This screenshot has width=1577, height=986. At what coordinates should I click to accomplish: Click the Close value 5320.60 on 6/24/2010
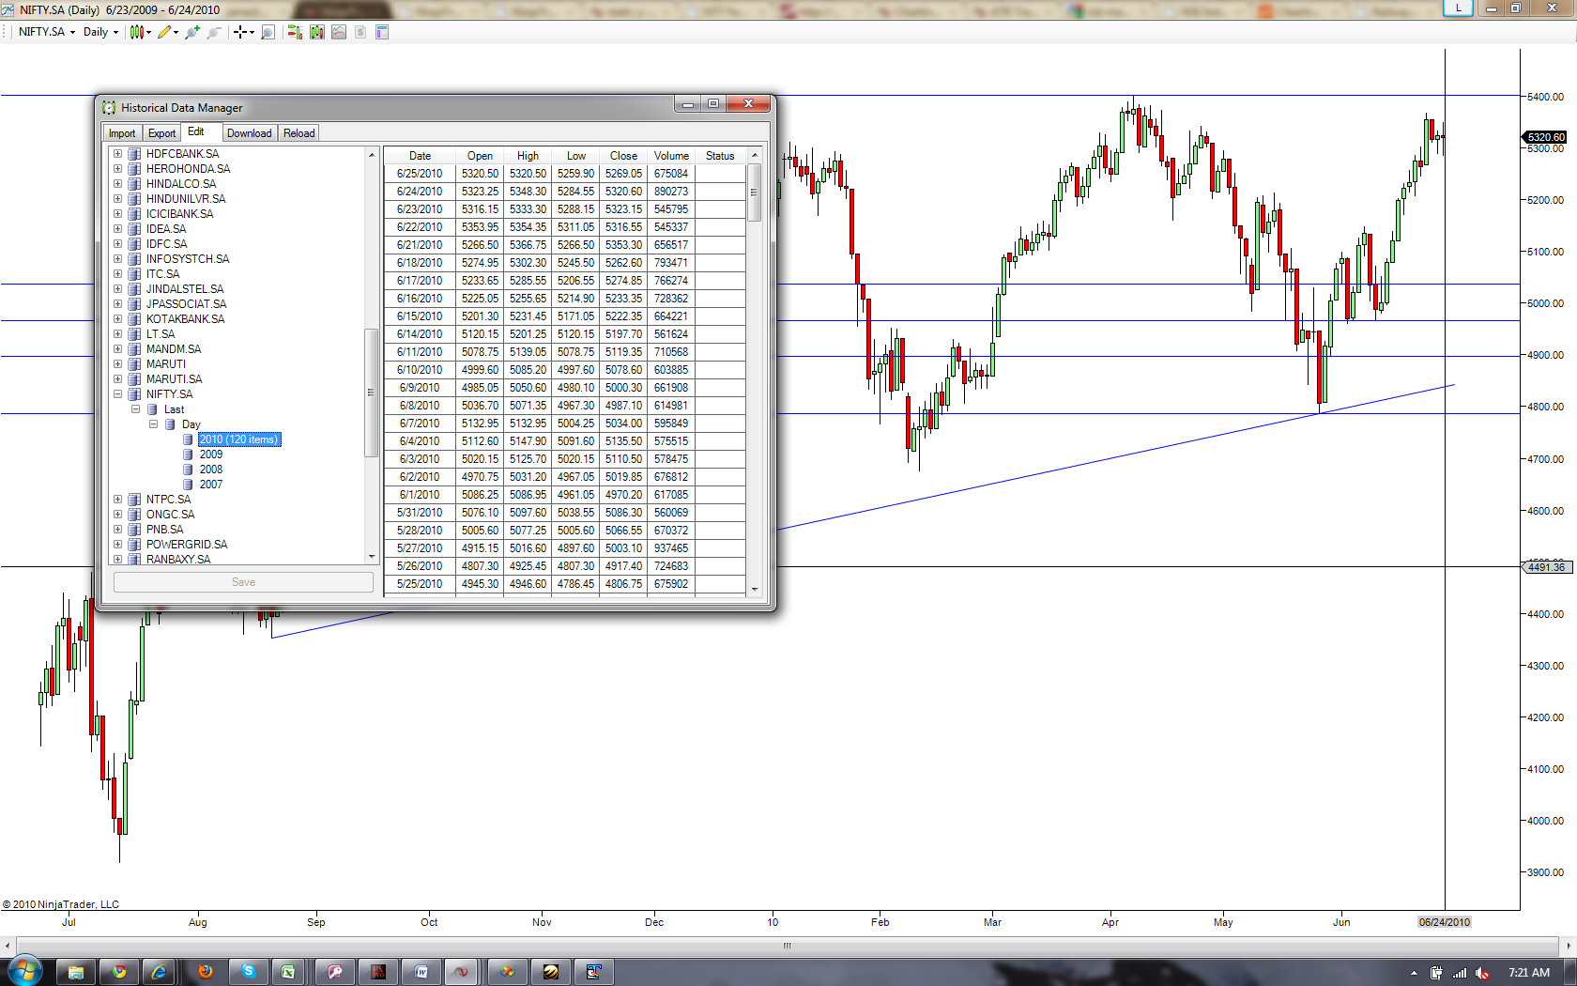623,192
